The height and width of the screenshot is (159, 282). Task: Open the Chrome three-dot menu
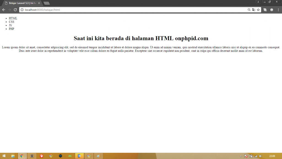[278, 10]
